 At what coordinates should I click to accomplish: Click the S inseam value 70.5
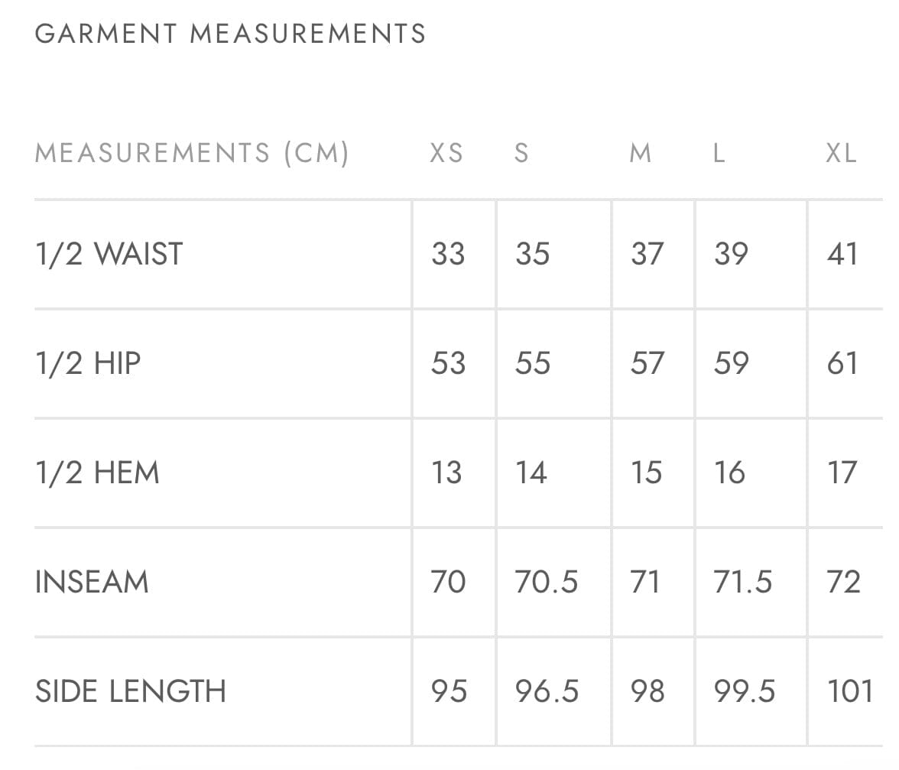[x=546, y=582]
